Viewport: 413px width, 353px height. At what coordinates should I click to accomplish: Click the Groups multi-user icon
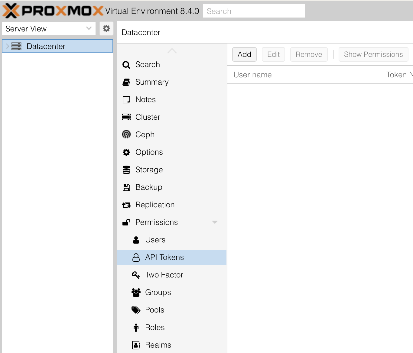pos(136,292)
